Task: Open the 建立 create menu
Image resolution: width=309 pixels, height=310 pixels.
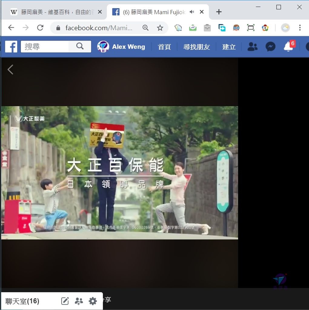Action: tap(229, 47)
